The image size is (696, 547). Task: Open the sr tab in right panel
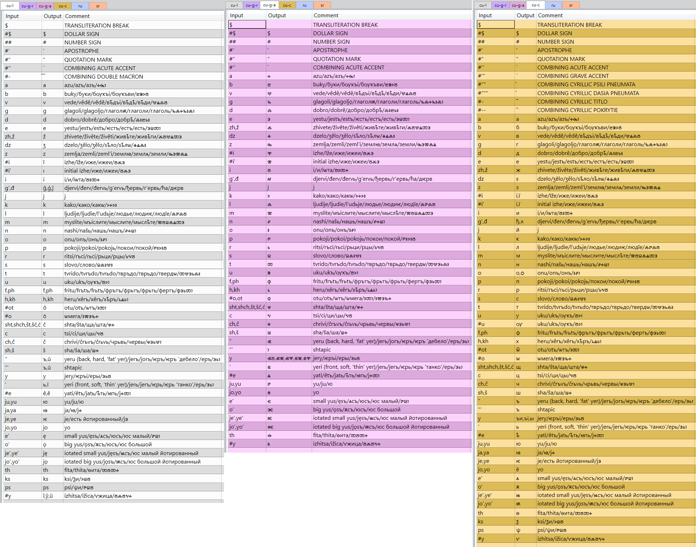tap(571, 5)
